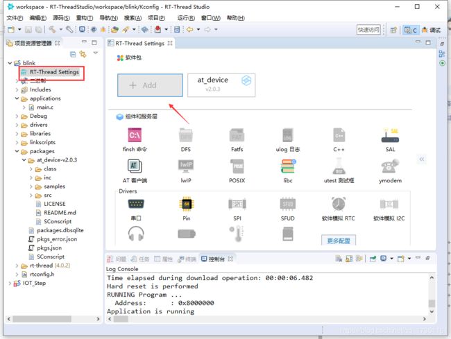Open the Edit menu
The height and width of the screenshot is (339, 451).
38,18
